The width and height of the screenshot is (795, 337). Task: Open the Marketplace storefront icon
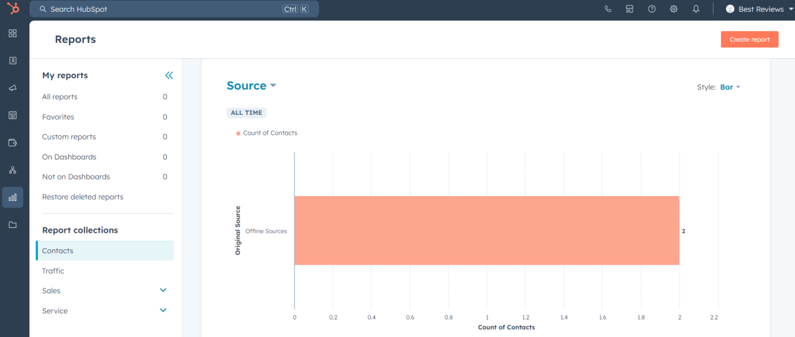click(629, 9)
